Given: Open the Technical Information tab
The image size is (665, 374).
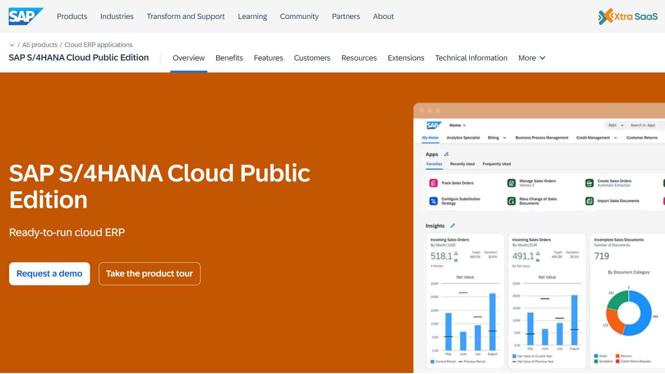Looking at the screenshot, I should [x=471, y=58].
